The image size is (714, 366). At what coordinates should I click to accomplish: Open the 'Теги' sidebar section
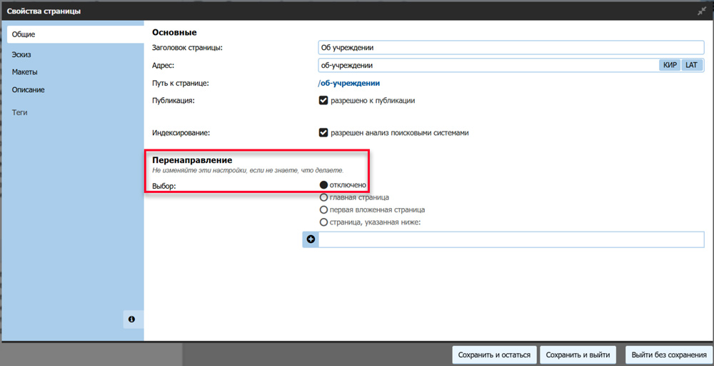(20, 113)
